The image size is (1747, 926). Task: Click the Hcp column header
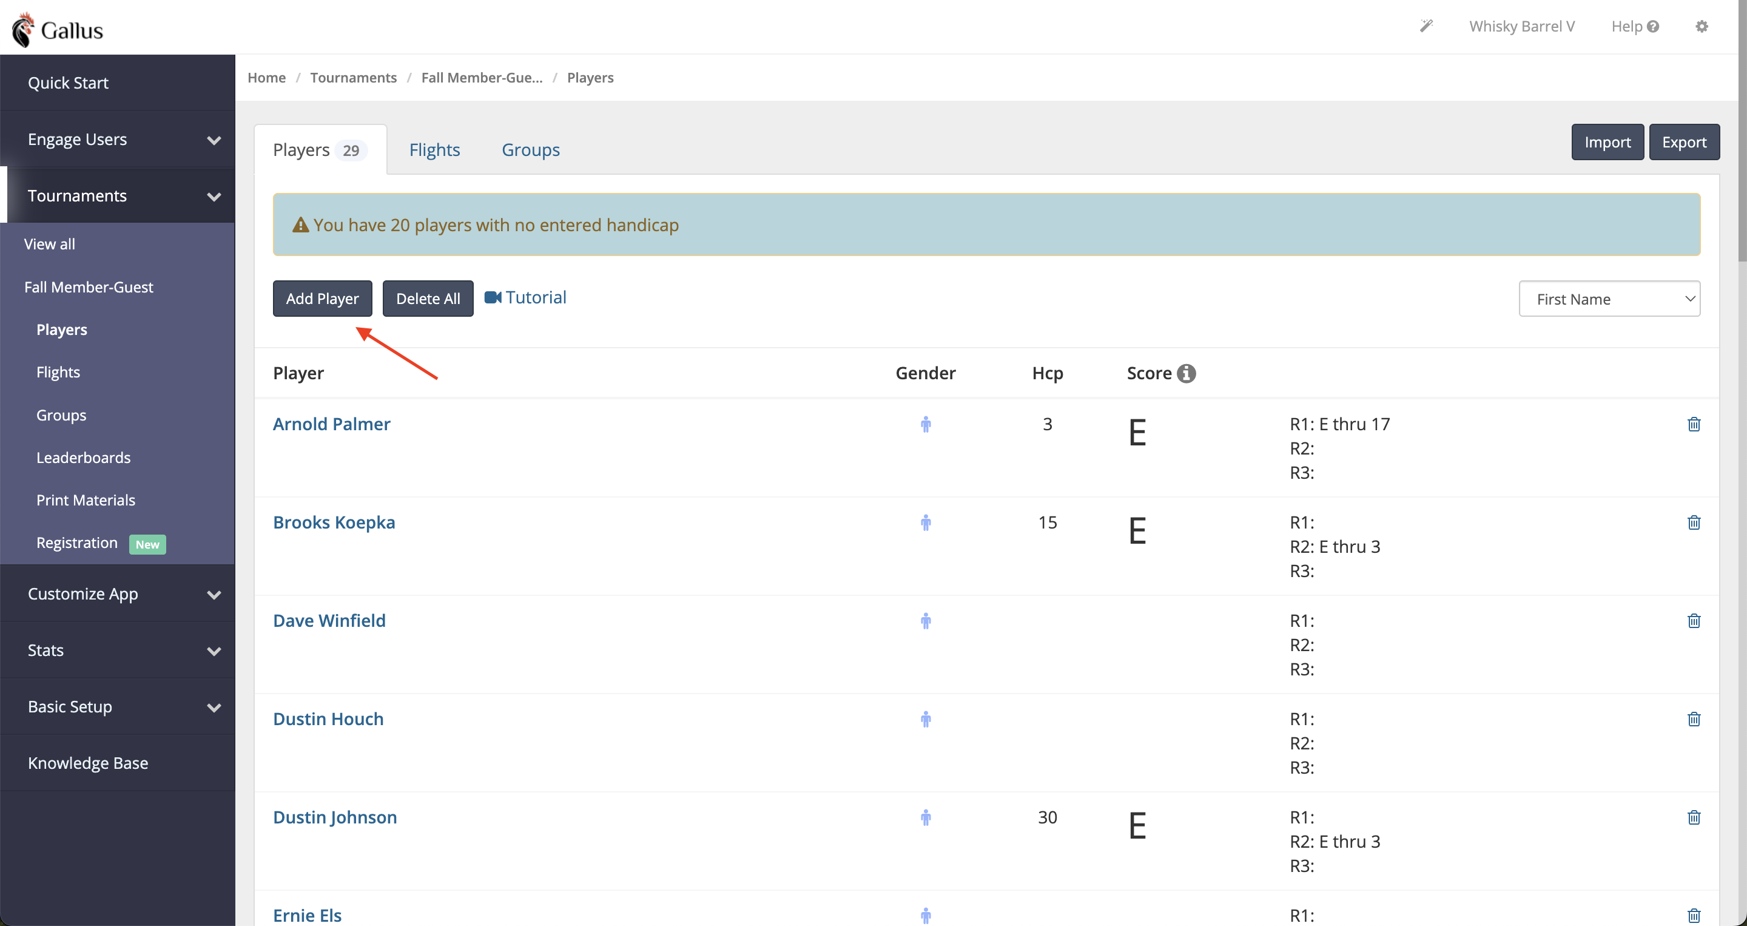[1047, 373]
